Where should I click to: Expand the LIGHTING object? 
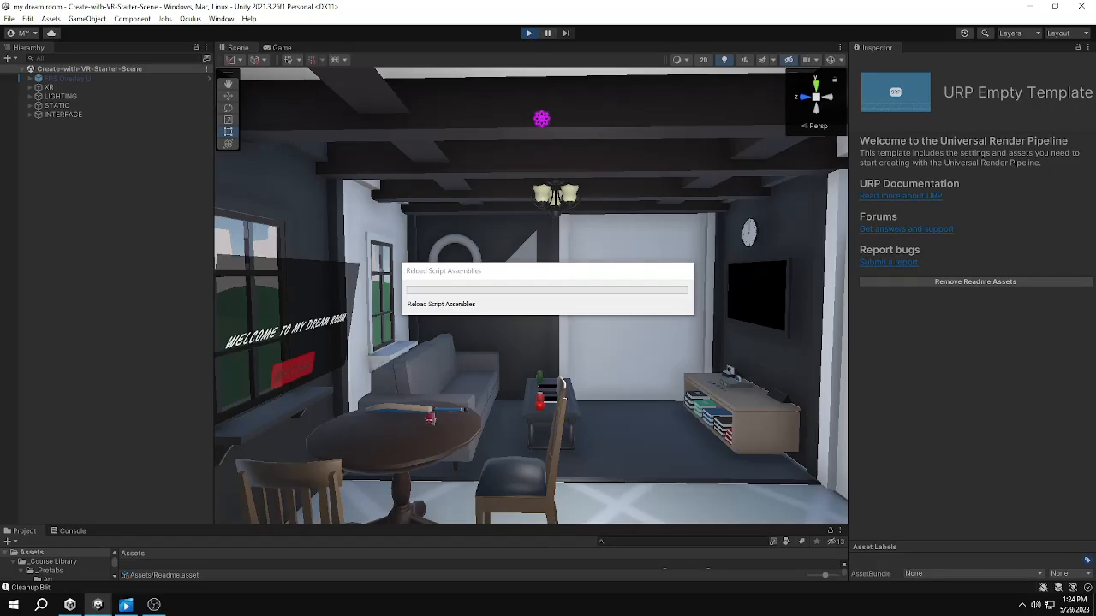[30, 97]
